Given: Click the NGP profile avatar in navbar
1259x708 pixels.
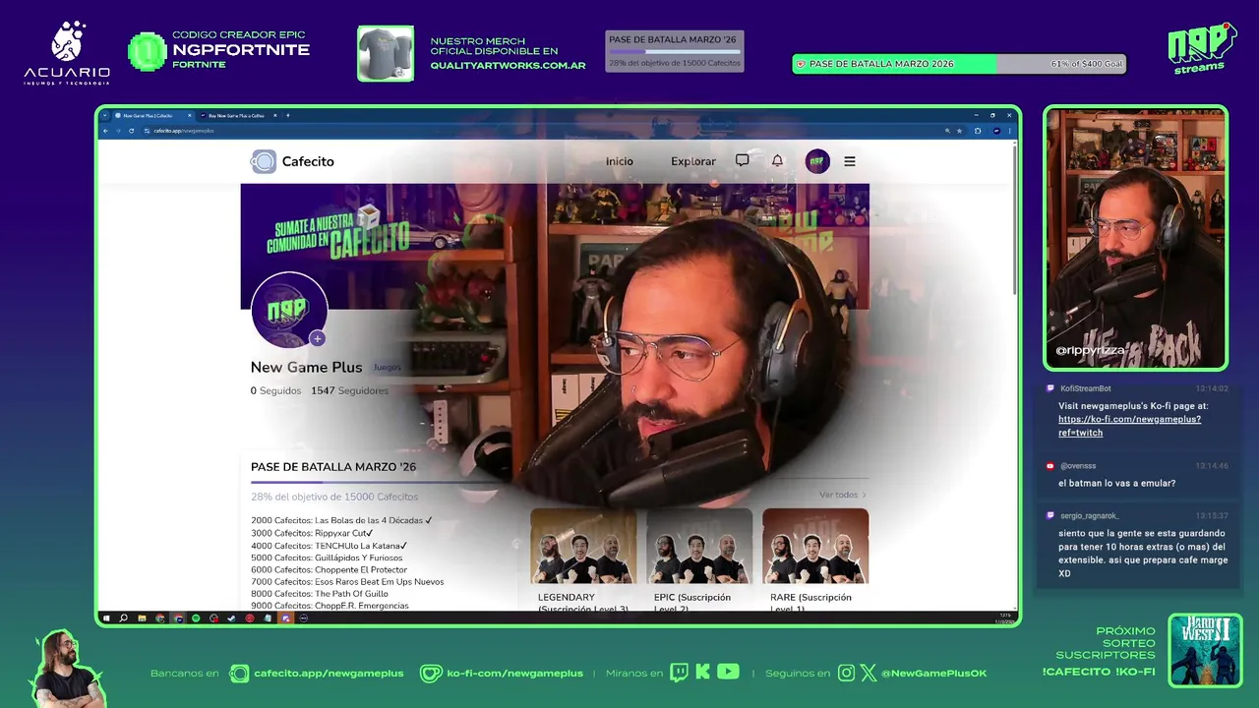Looking at the screenshot, I should (x=817, y=161).
